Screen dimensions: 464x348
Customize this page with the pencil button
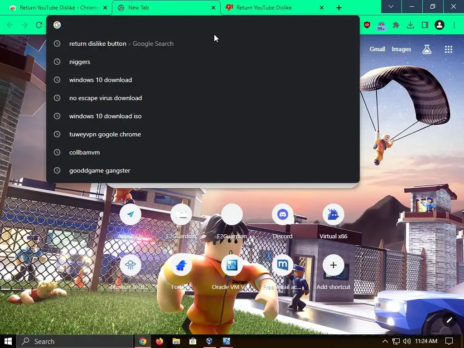coord(449,320)
